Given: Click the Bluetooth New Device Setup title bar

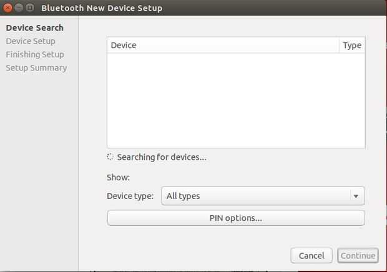Looking at the screenshot, I should pos(187,8).
